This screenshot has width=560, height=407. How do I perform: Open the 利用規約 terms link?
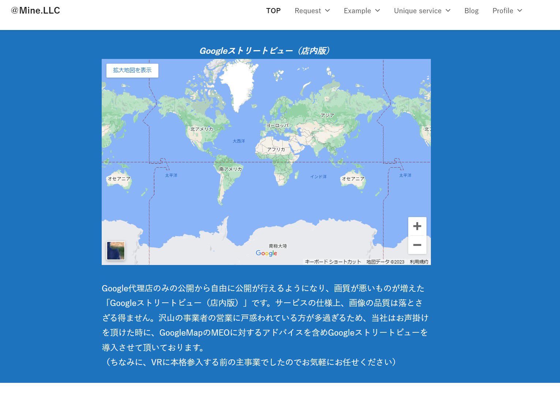pos(419,262)
